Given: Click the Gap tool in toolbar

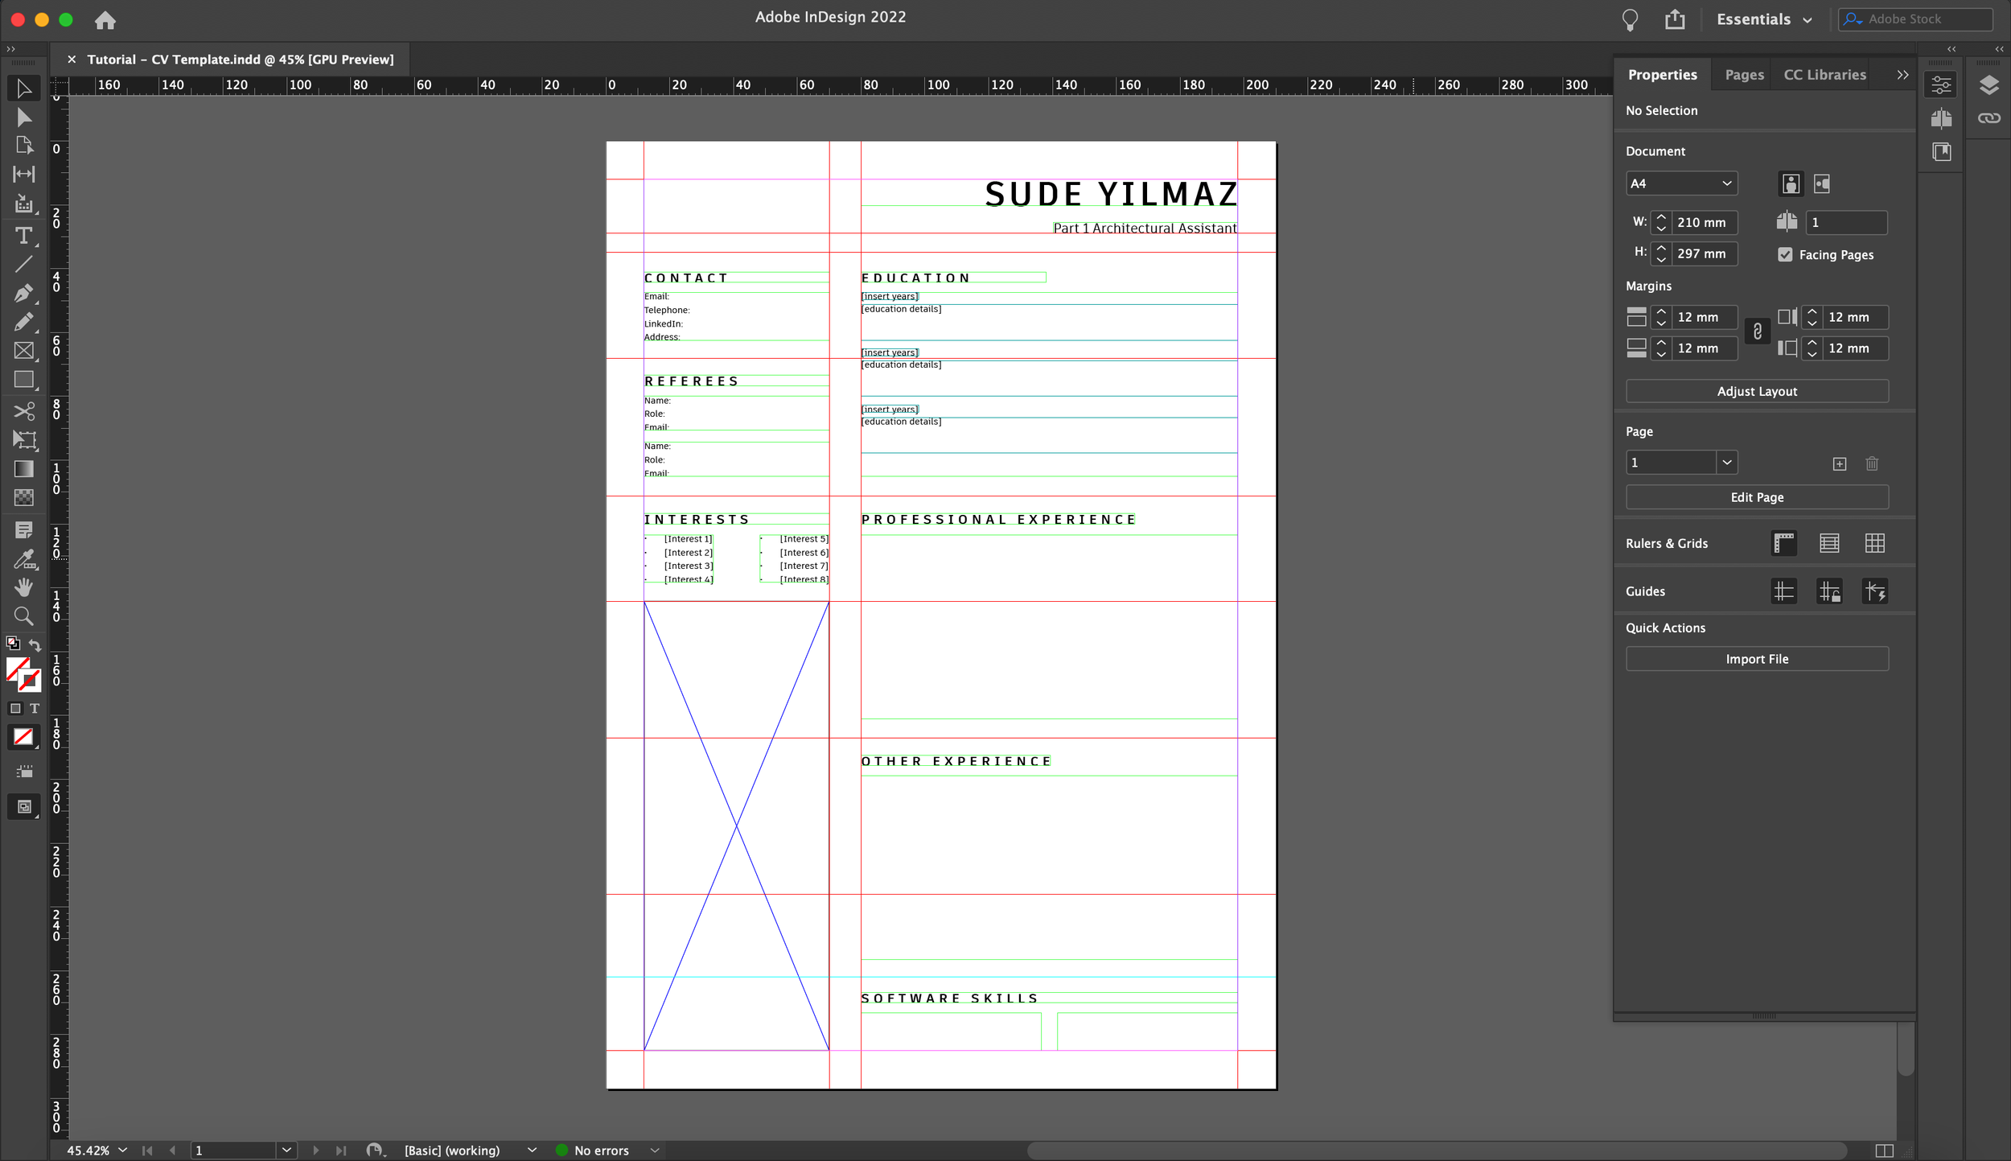Looking at the screenshot, I should click(x=23, y=174).
